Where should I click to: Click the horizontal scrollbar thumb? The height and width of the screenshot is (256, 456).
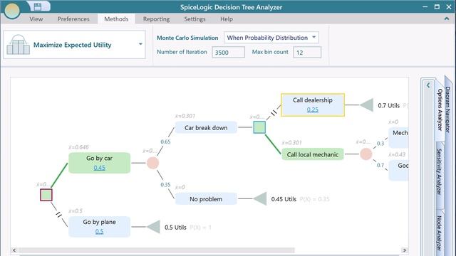click(157, 250)
